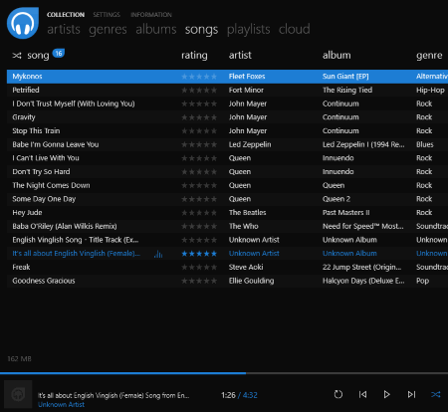Open the cloud tab

coord(295,29)
